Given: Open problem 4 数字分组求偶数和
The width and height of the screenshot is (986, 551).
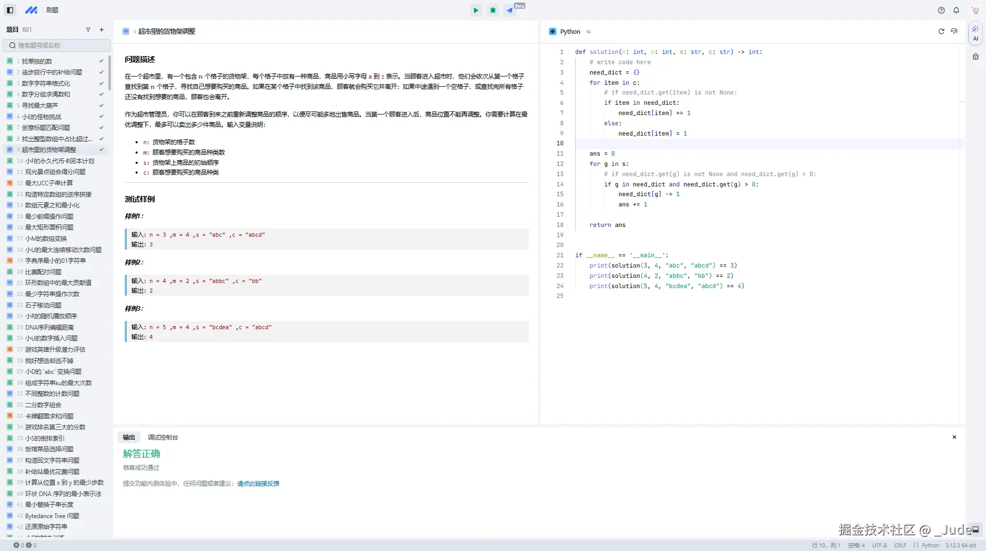Looking at the screenshot, I should pyautogui.click(x=55, y=94).
